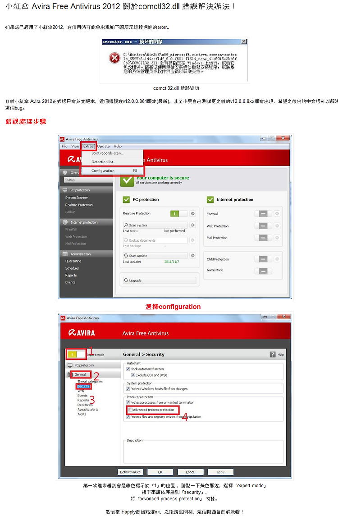Toggle the Game Mode switch
Image resolution: width=338 pixels, height=516 pixels.
263,271
